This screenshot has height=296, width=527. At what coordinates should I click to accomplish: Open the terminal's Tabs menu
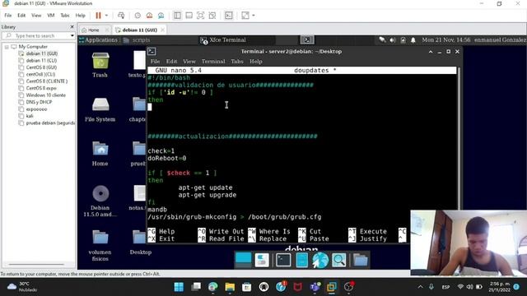click(237, 62)
